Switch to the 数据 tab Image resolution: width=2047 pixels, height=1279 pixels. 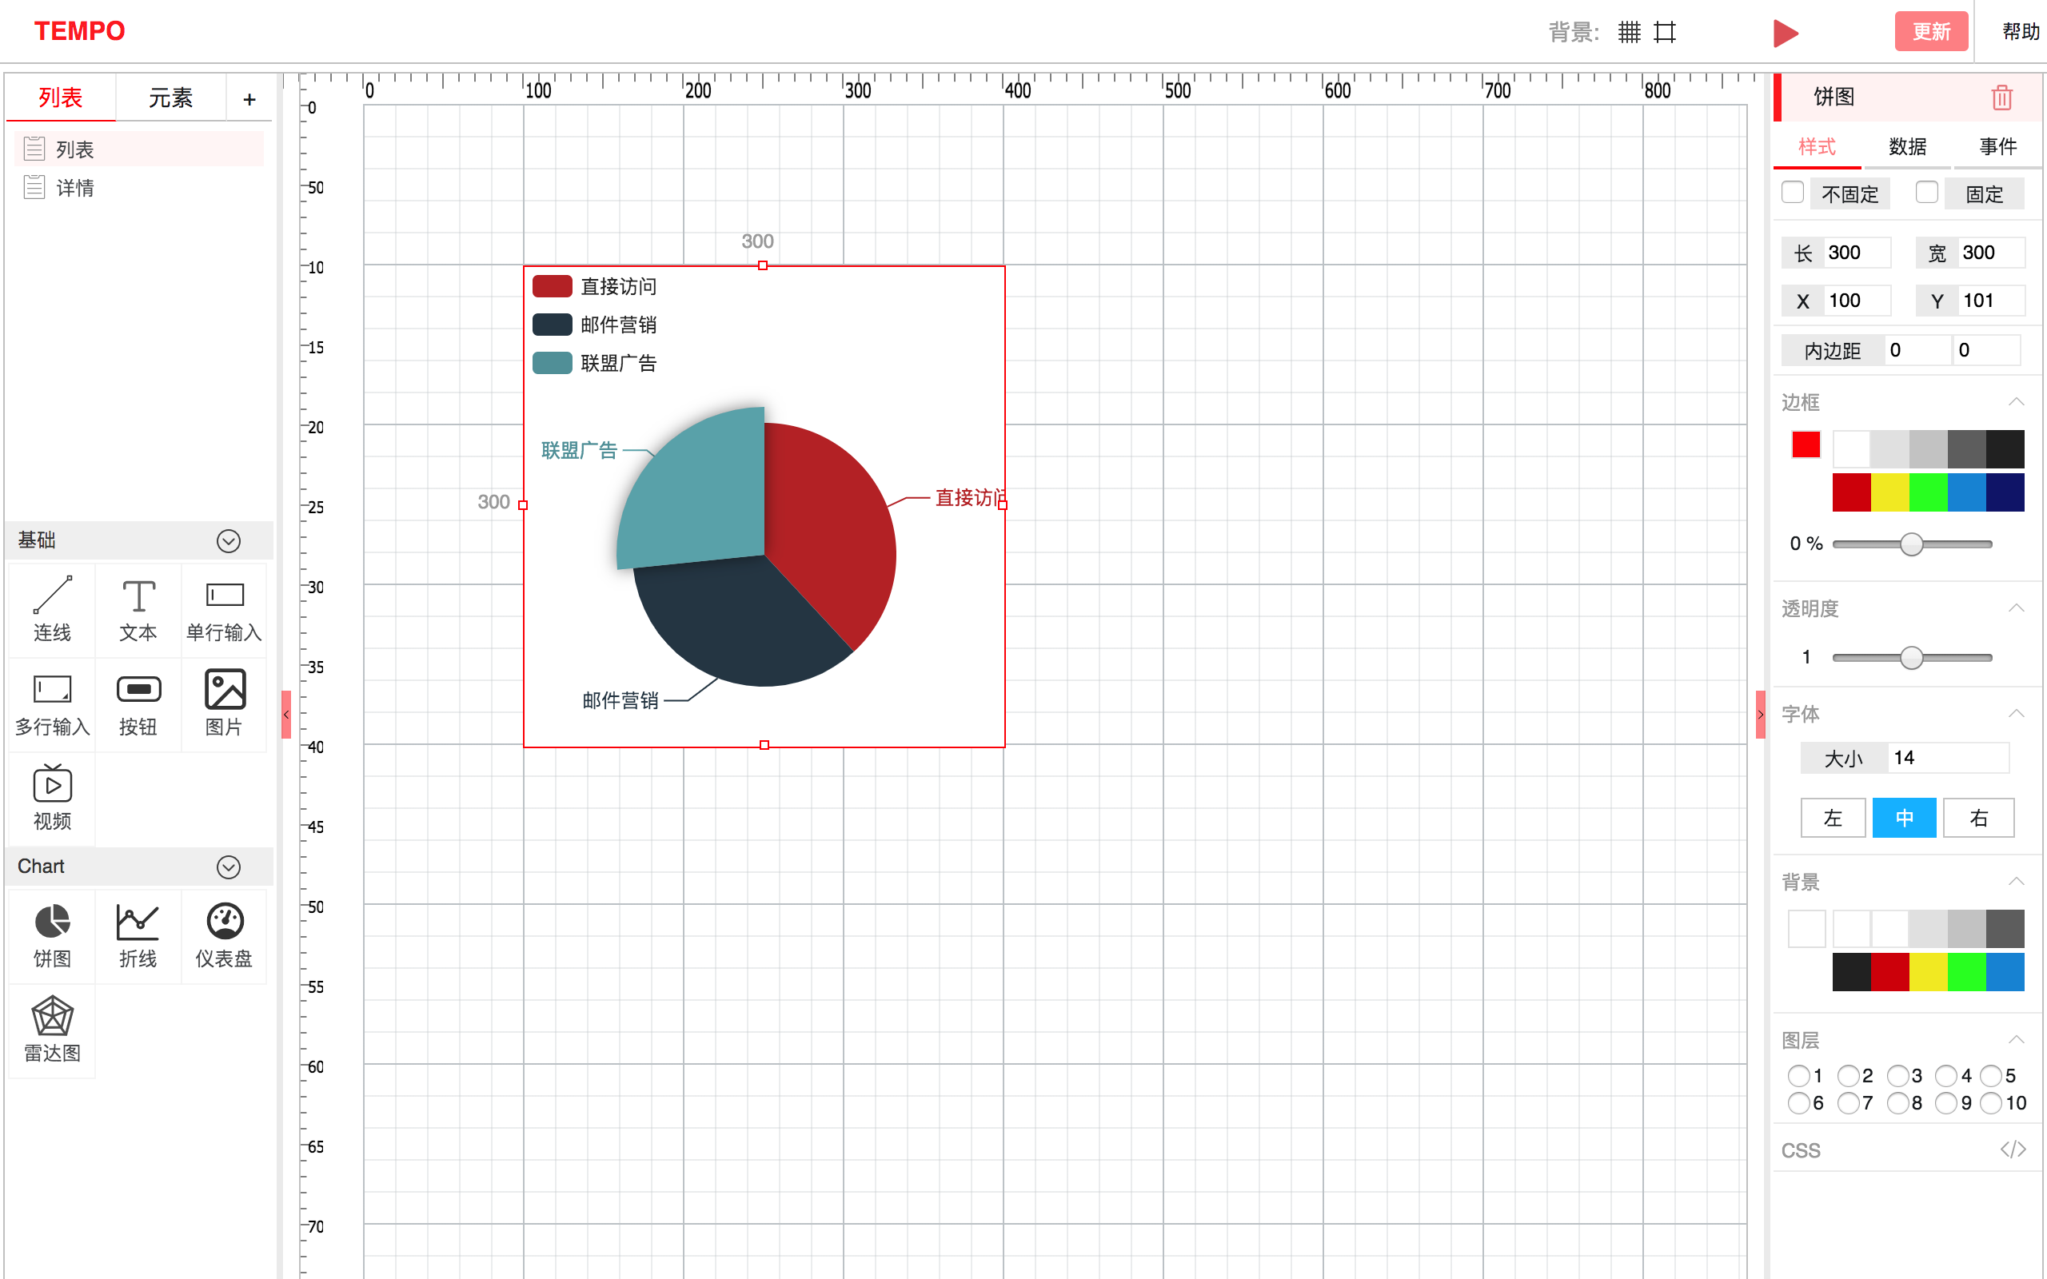pos(1906,147)
